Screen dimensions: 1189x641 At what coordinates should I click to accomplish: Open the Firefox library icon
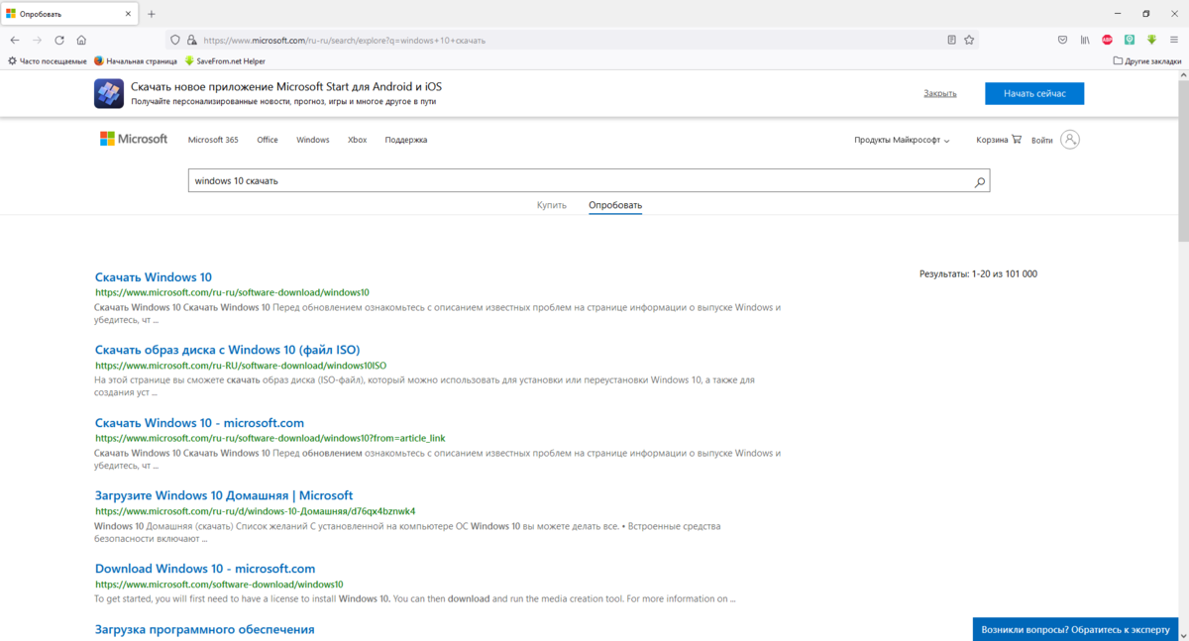point(1085,41)
